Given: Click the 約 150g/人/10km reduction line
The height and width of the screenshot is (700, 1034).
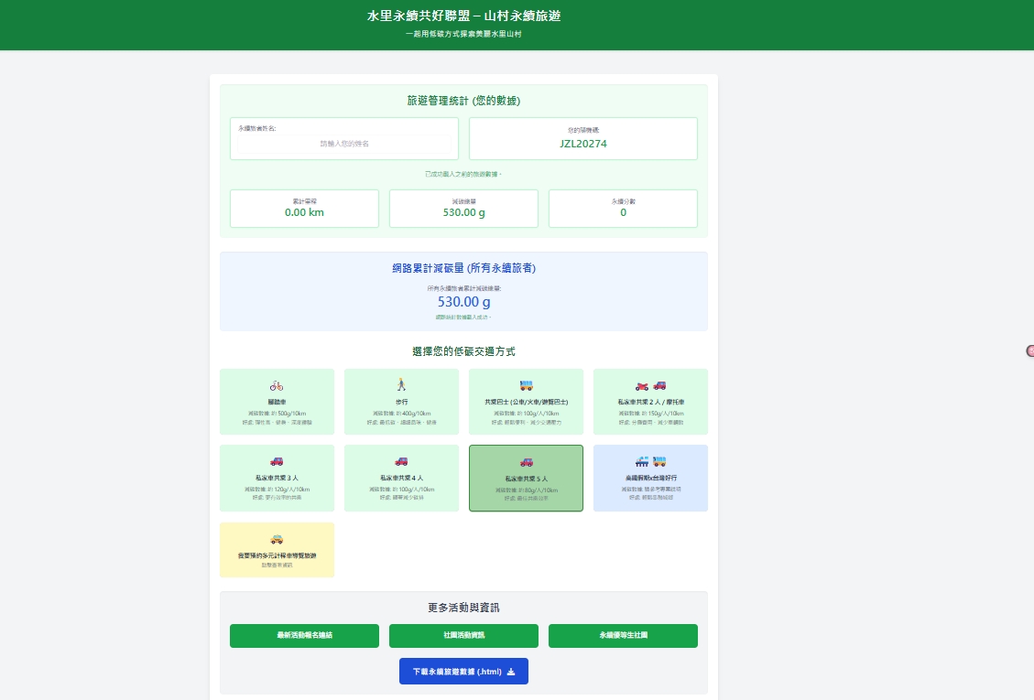Looking at the screenshot, I should [650, 414].
